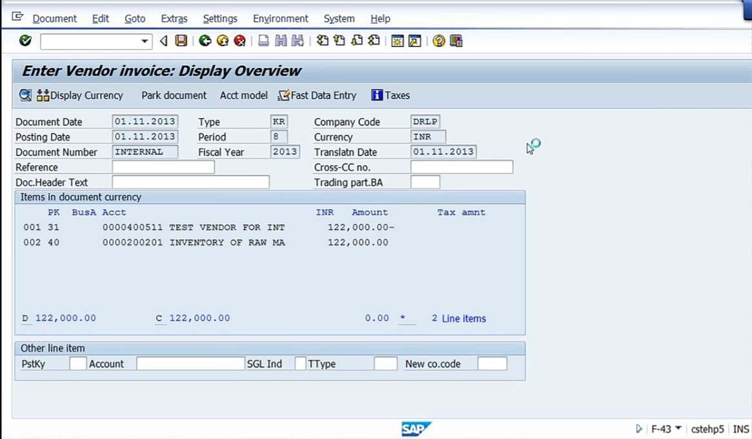This screenshot has width=752, height=439.
Task: Select line item 002 INVENTORY OF RAW MA
Action: [206, 242]
